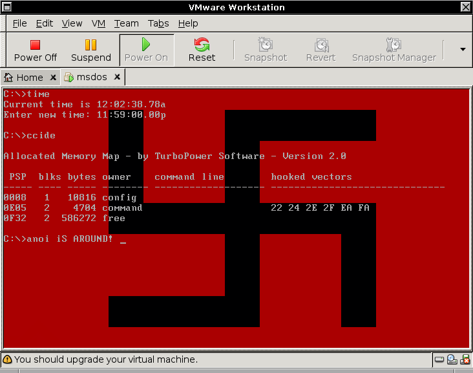
Task: Click the VMware Workstation title bar text
Action: 236,7
